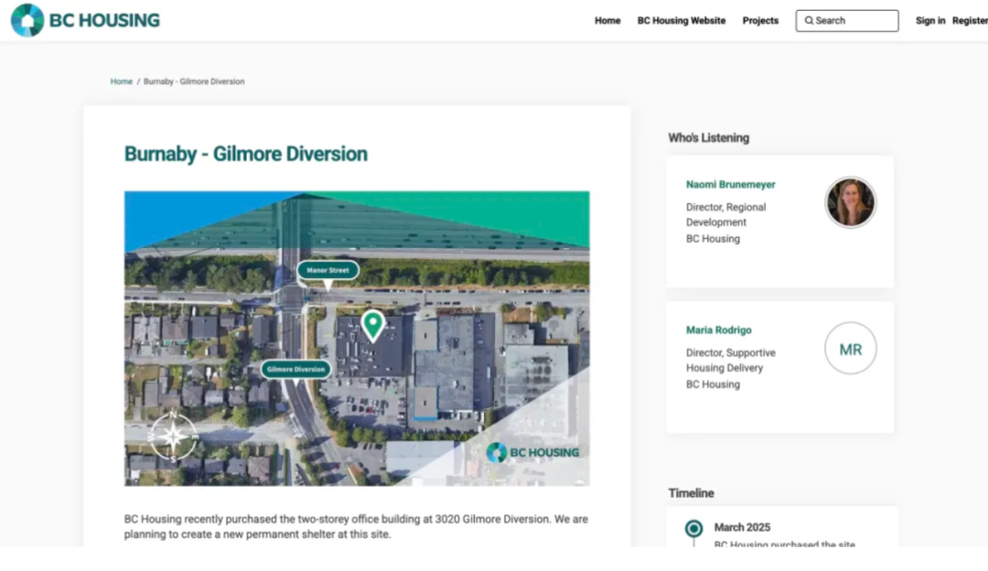The width and height of the screenshot is (988, 571).
Task: Click the MR avatar for Maria Rodrigo
Action: coord(851,349)
